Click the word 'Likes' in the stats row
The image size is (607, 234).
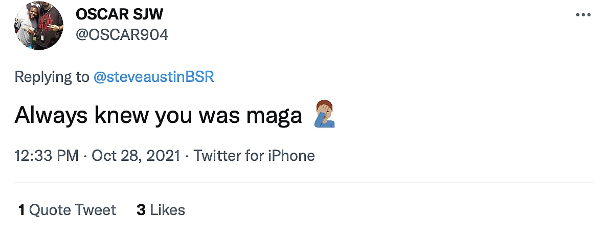pos(168,210)
